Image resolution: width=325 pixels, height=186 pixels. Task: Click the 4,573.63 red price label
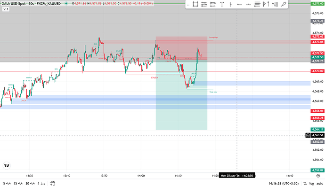(x=317, y=37)
